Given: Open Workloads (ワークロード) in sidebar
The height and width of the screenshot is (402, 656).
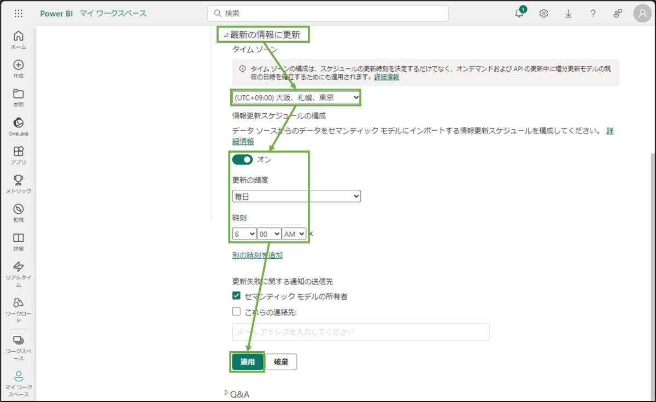Looking at the screenshot, I should [18, 310].
